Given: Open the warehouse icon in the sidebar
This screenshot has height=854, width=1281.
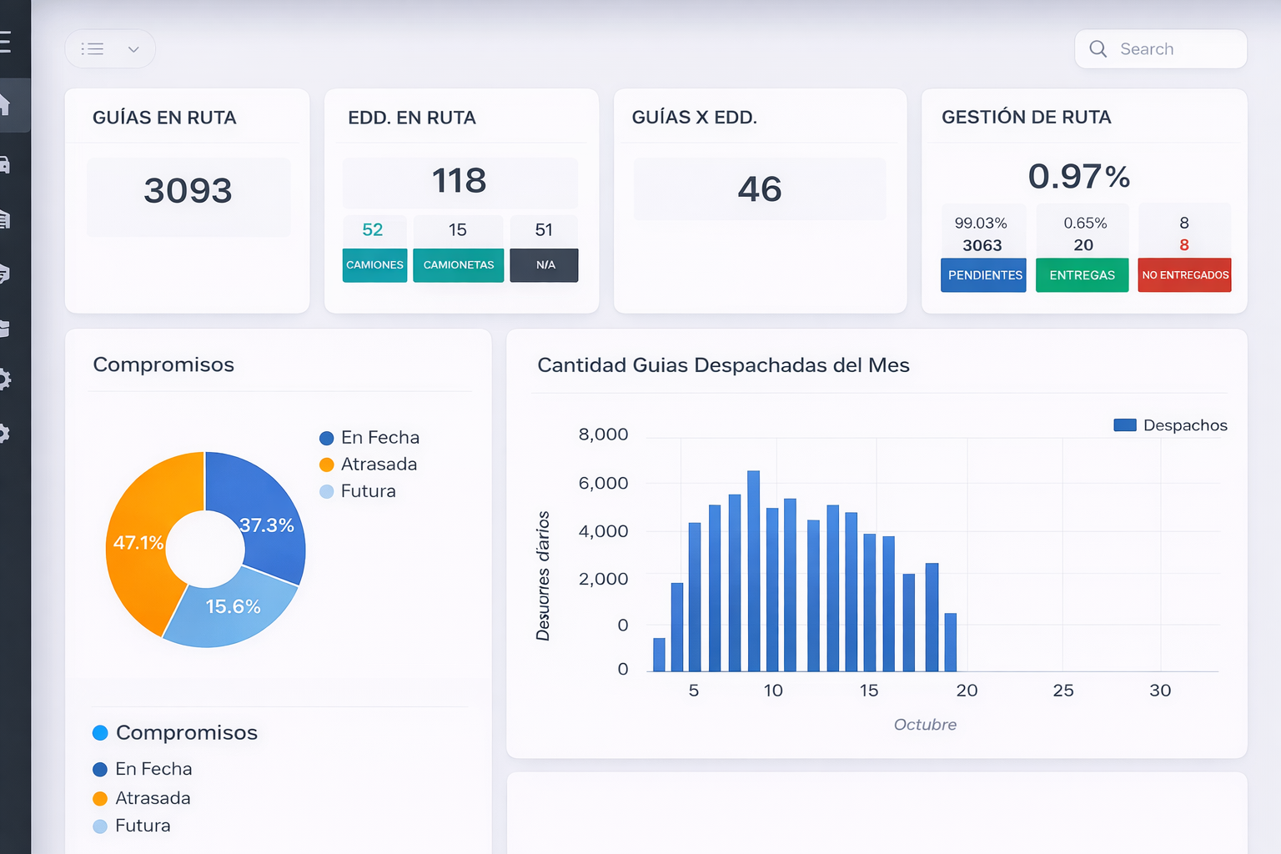Looking at the screenshot, I should [x=7, y=220].
